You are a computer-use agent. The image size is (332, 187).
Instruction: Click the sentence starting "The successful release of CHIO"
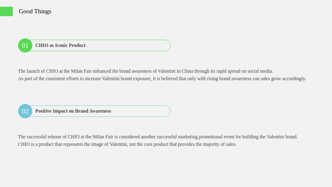coord(158,137)
